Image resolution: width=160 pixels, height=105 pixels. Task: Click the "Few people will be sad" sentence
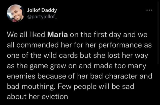[96, 86]
